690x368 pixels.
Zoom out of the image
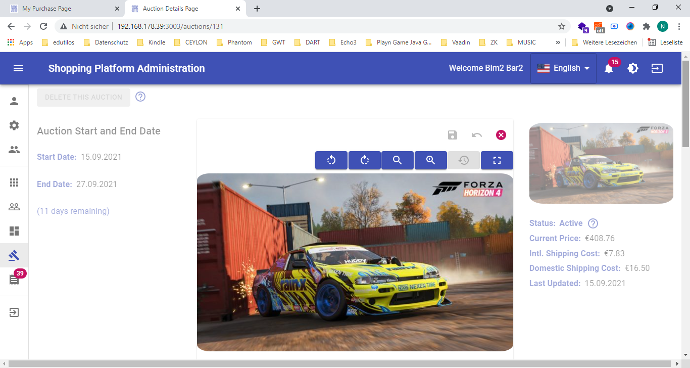[398, 160]
